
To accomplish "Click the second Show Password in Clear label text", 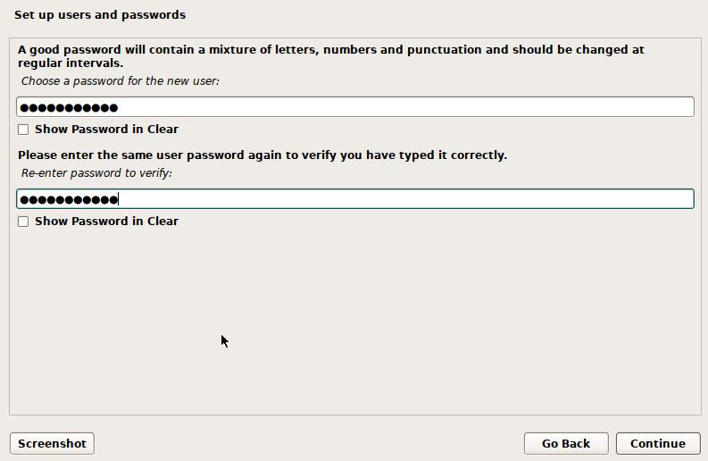I will pos(106,222).
